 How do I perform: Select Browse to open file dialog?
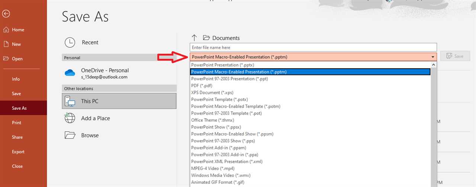119,135
